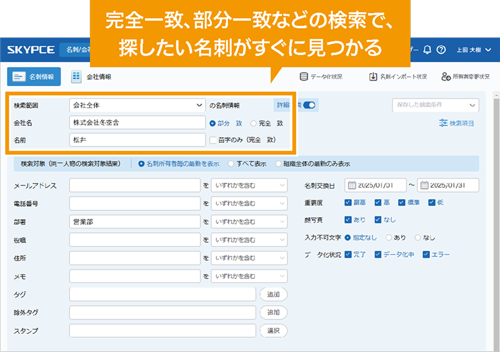Screen dimensions: 500x352
Task: Click the 検索項目 settings link
Action: (x=456, y=124)
